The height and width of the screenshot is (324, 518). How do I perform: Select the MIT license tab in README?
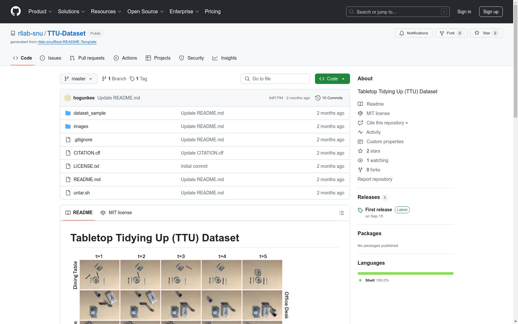click(116, 213)
